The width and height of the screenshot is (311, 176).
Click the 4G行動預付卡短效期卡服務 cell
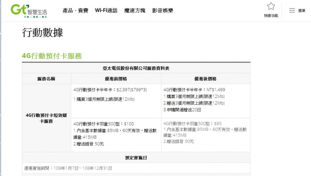coord(46,118)
